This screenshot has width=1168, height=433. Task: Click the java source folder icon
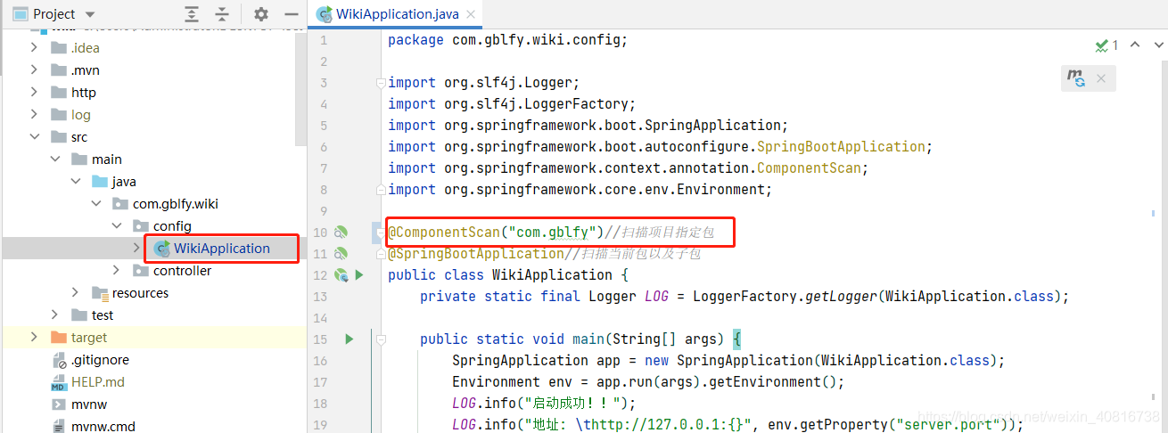(100, 182)
